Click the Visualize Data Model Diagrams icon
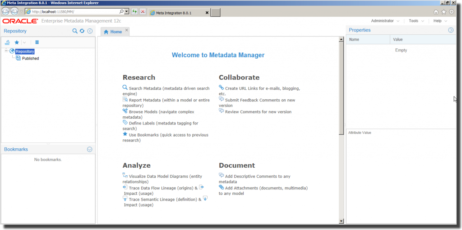This screenshot has height=230, width=462. [125, 175]
